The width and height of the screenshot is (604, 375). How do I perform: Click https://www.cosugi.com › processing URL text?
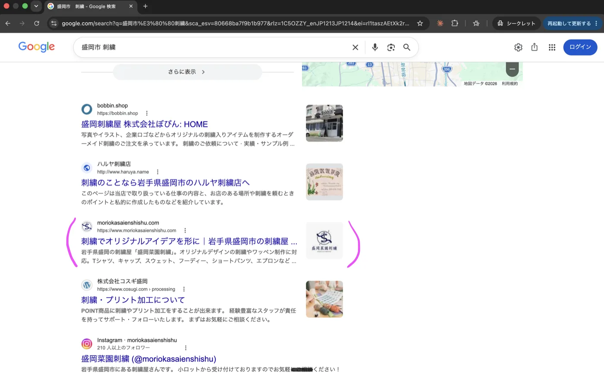pyautogui.click(x=136, y=289)
